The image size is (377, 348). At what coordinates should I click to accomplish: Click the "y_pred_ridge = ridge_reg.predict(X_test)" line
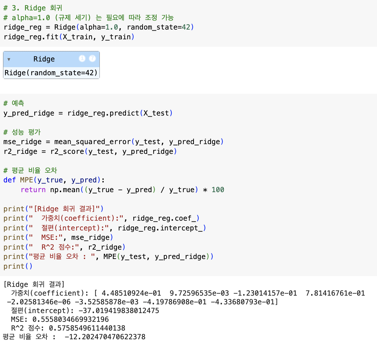[88, 113]
